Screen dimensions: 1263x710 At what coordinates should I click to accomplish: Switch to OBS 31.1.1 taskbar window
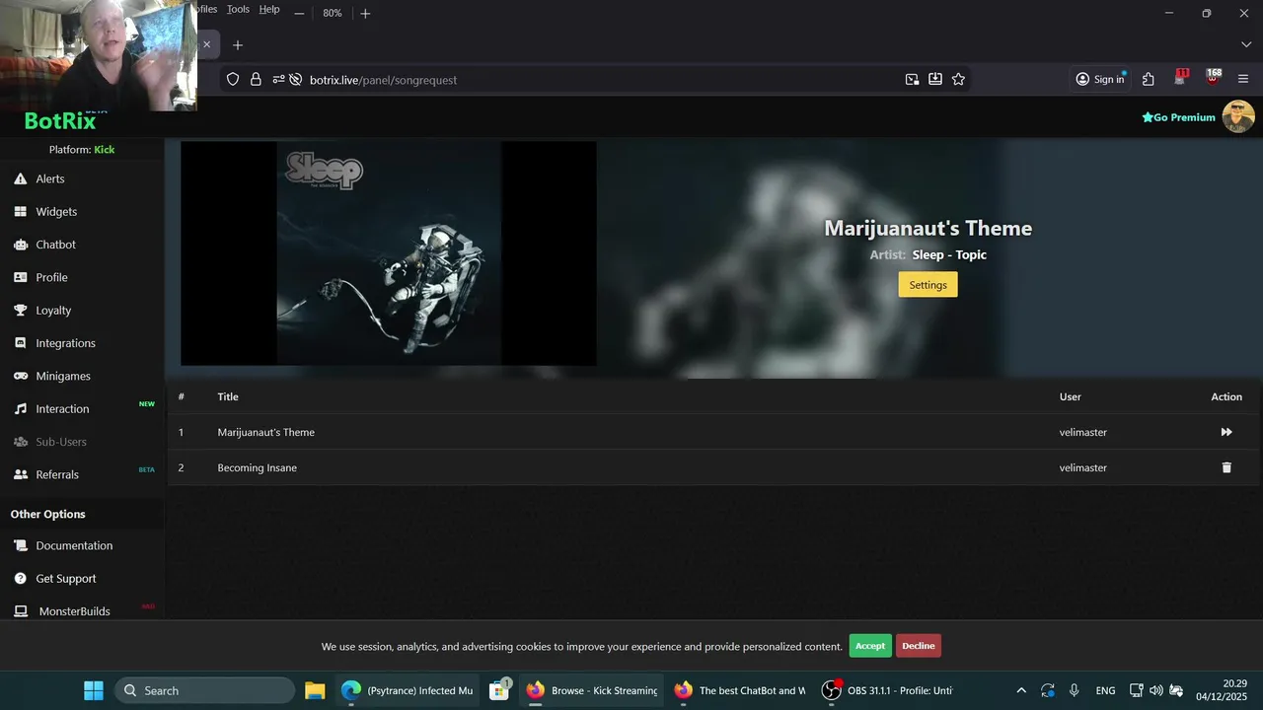[x=889, y=690]
